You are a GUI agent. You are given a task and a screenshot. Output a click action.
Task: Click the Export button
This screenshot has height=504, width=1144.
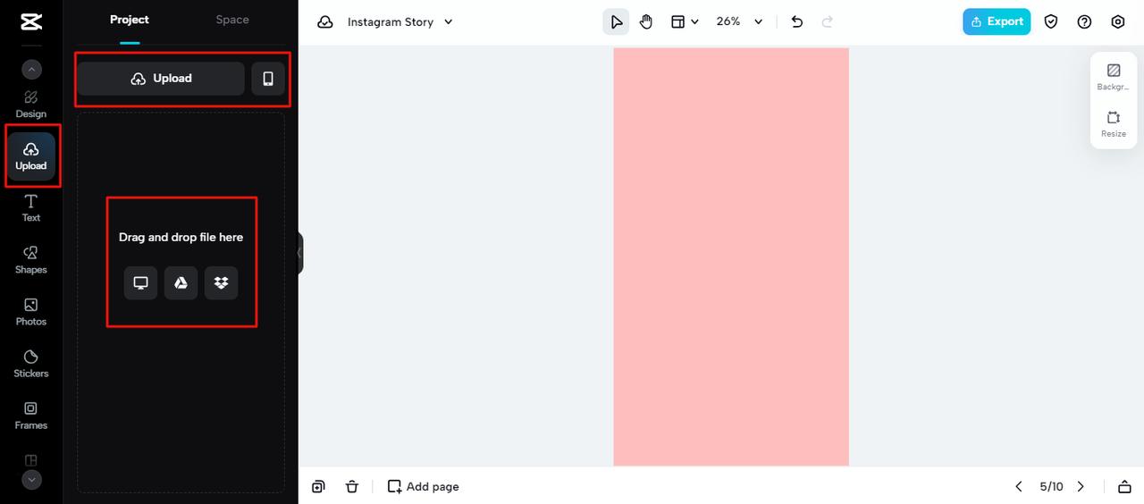pos(996,21)
